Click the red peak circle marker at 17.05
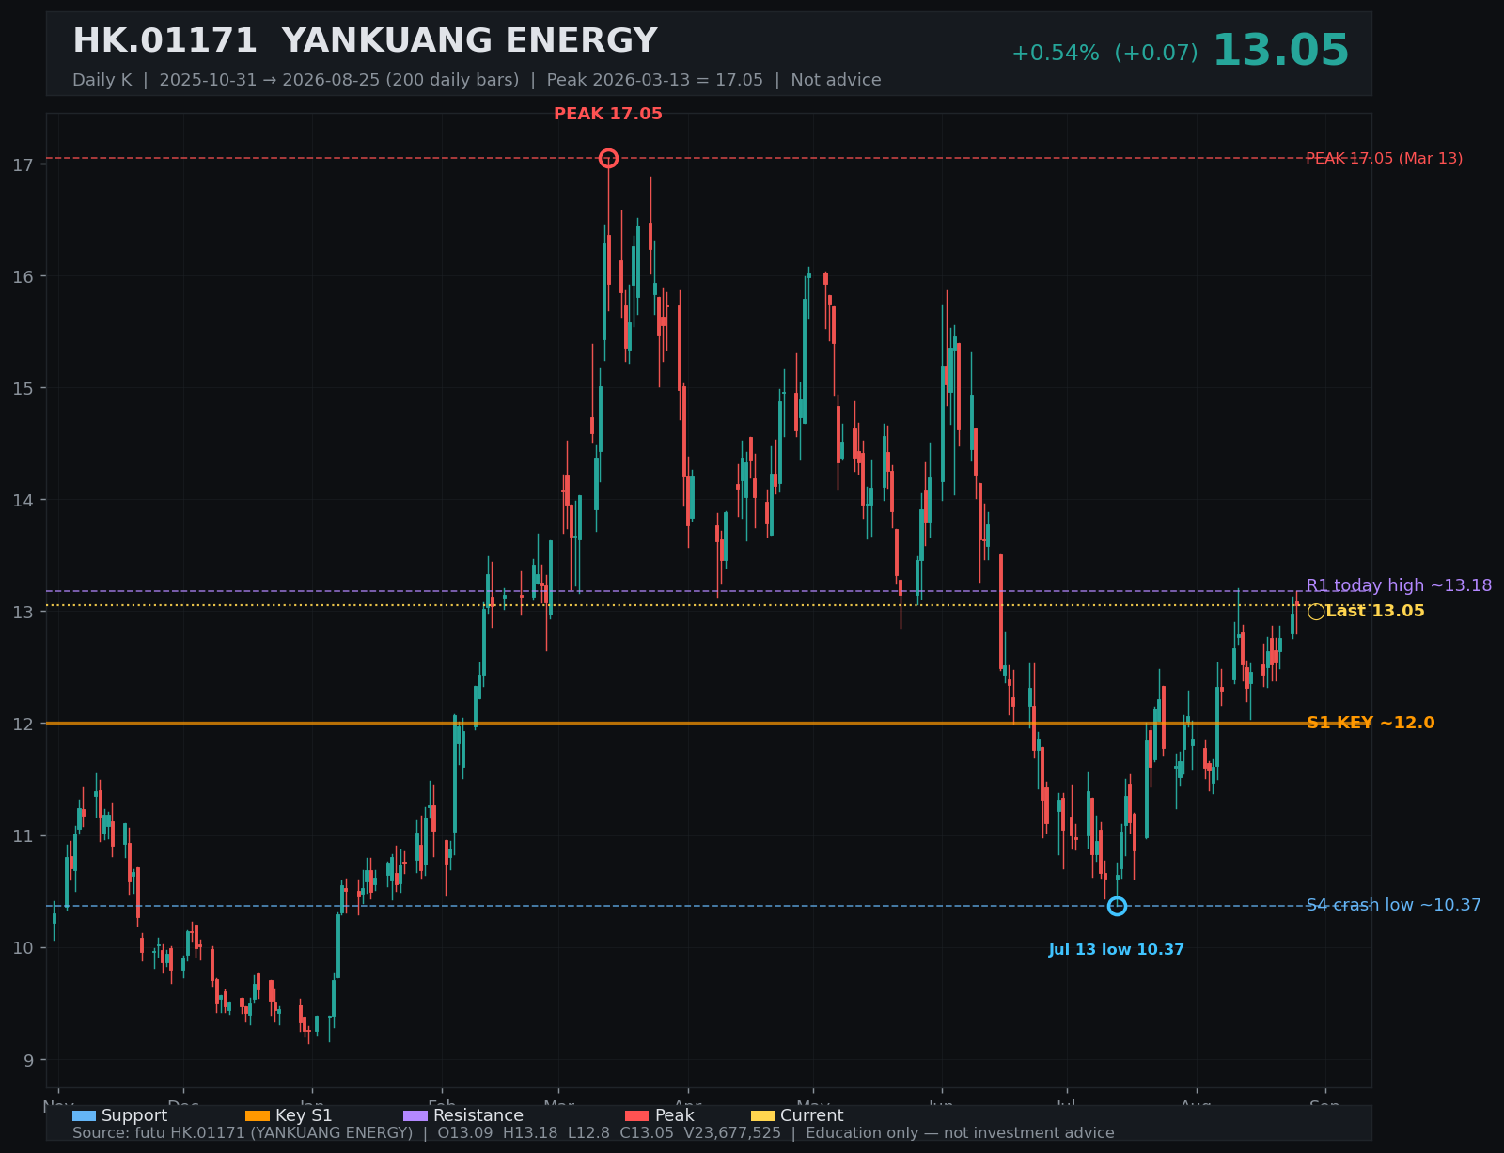This screenshot has width=1504, height=1153. point(608,158)
